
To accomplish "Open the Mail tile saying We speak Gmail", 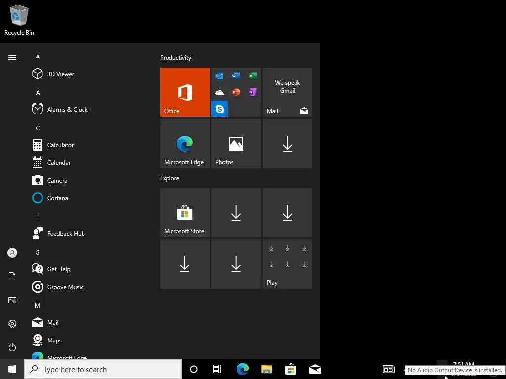I will [x=288, y=92].
